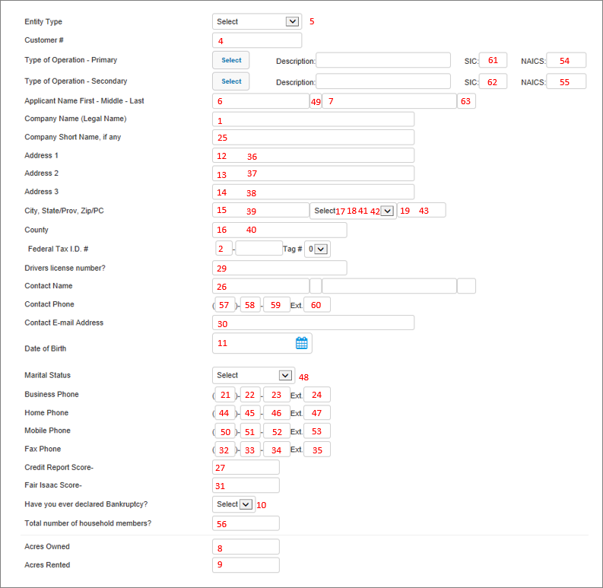This screenshot has height=588, width=603.
Task: Click the Contact Phone last four digits field
Action: [277, 305]
